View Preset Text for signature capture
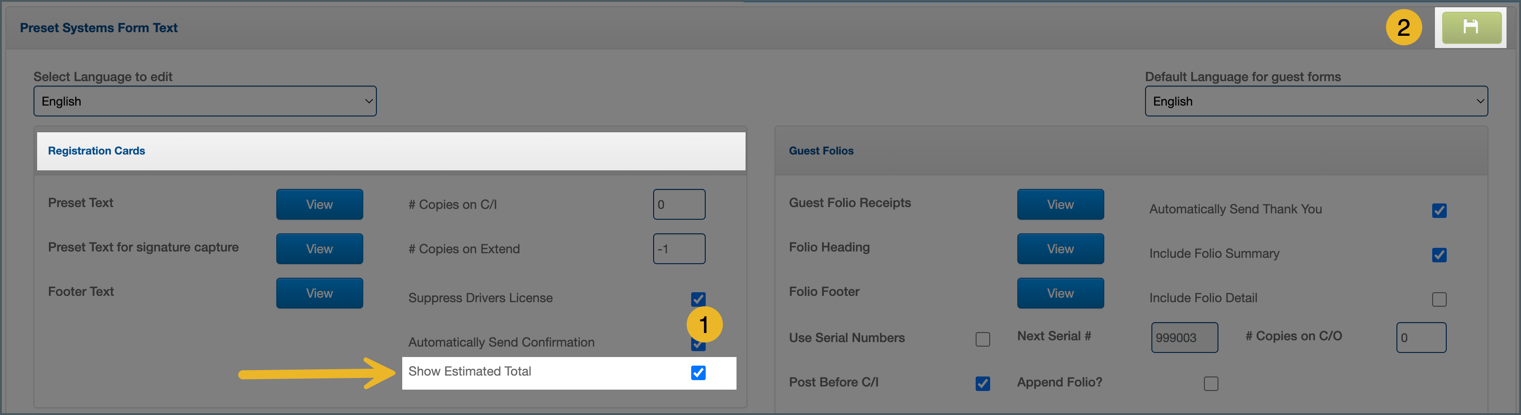1521x415 pixels. 319,249
